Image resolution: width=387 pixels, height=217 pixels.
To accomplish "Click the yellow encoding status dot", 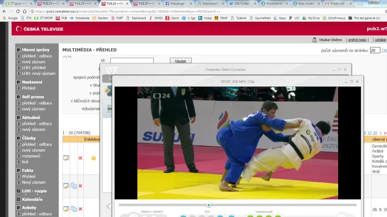I will (x=93, y=158).
